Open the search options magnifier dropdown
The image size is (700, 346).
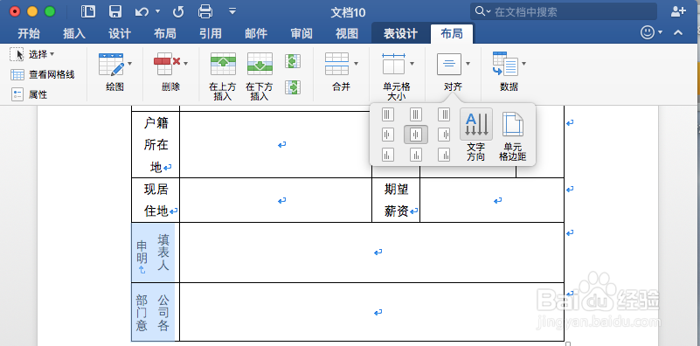coord(482,11)
